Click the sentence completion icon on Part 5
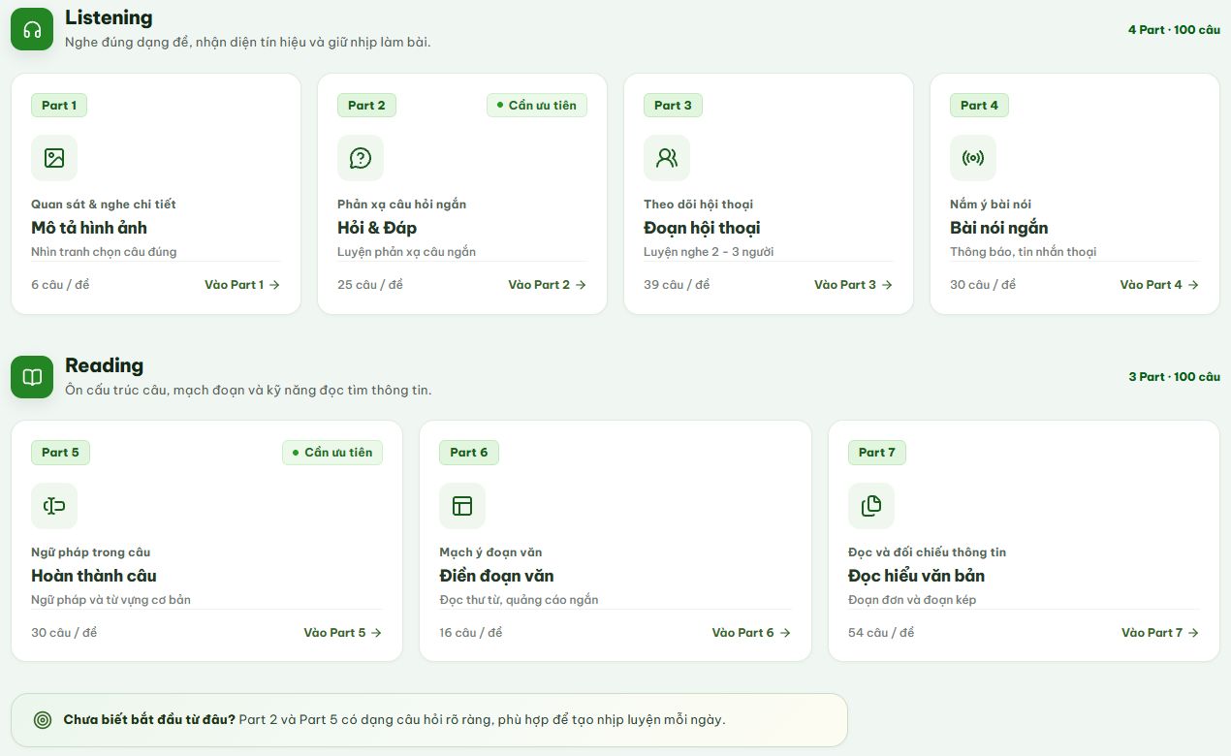Image resolution: width=1231 pixels, height=756 pixels. [54, 506]
